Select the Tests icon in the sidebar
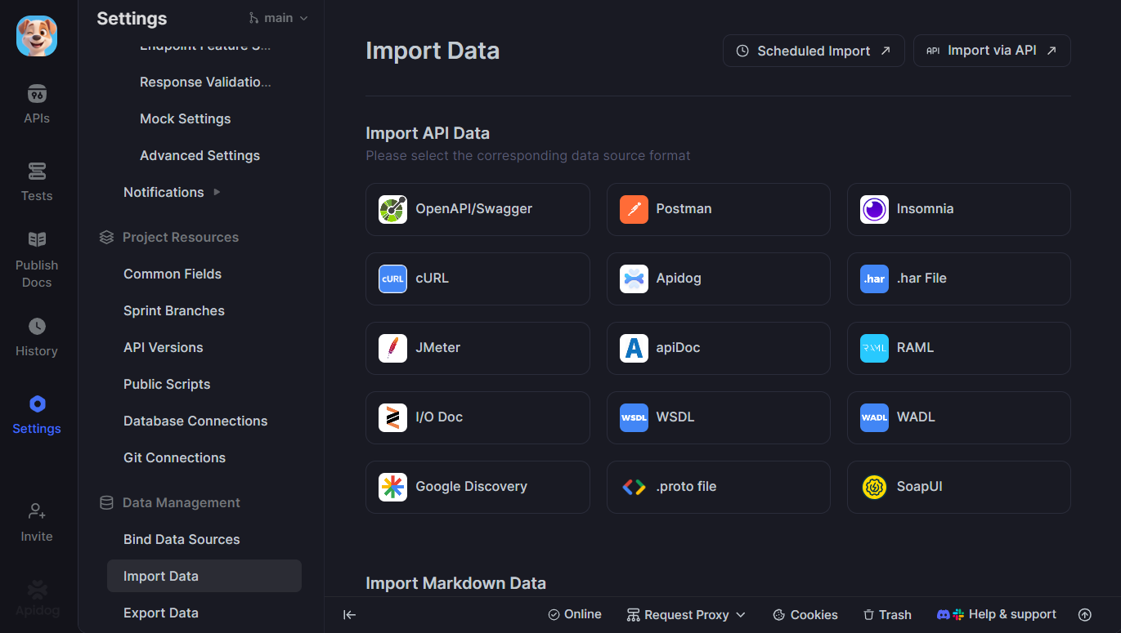 point(36,181)
